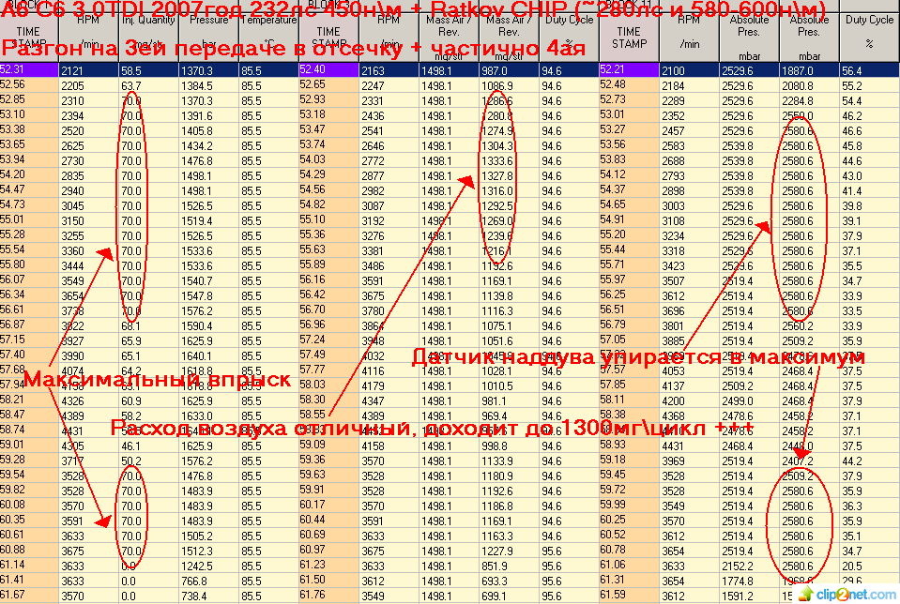Click the Temperature column header

(x=268, y=38)
